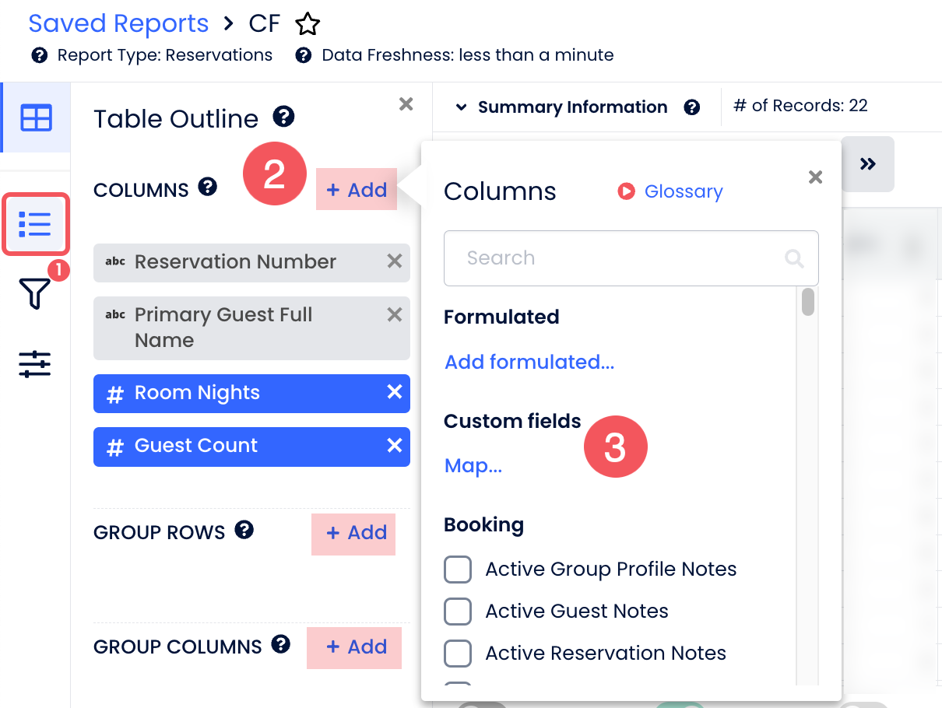Open the Filters funnel icon
Screen dimensions: 942x708
pyautogui.click(x=36, y=293)
